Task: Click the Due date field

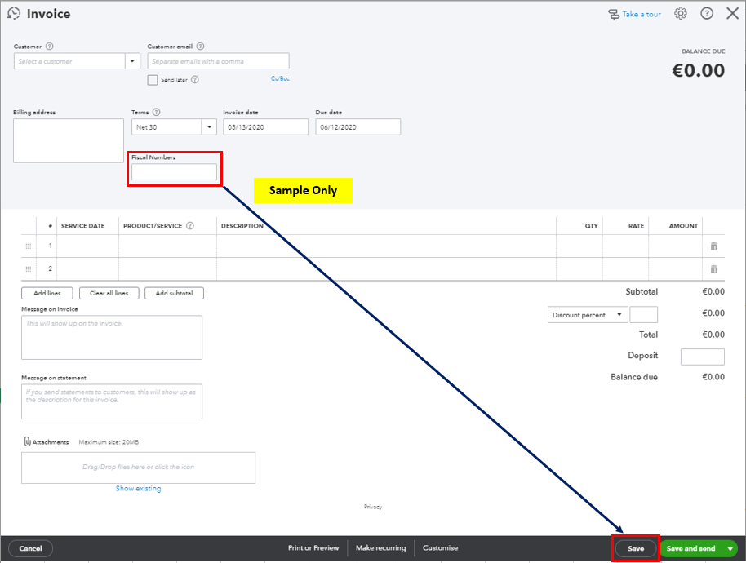Action: pyautogui.click(x=357, y=127)
